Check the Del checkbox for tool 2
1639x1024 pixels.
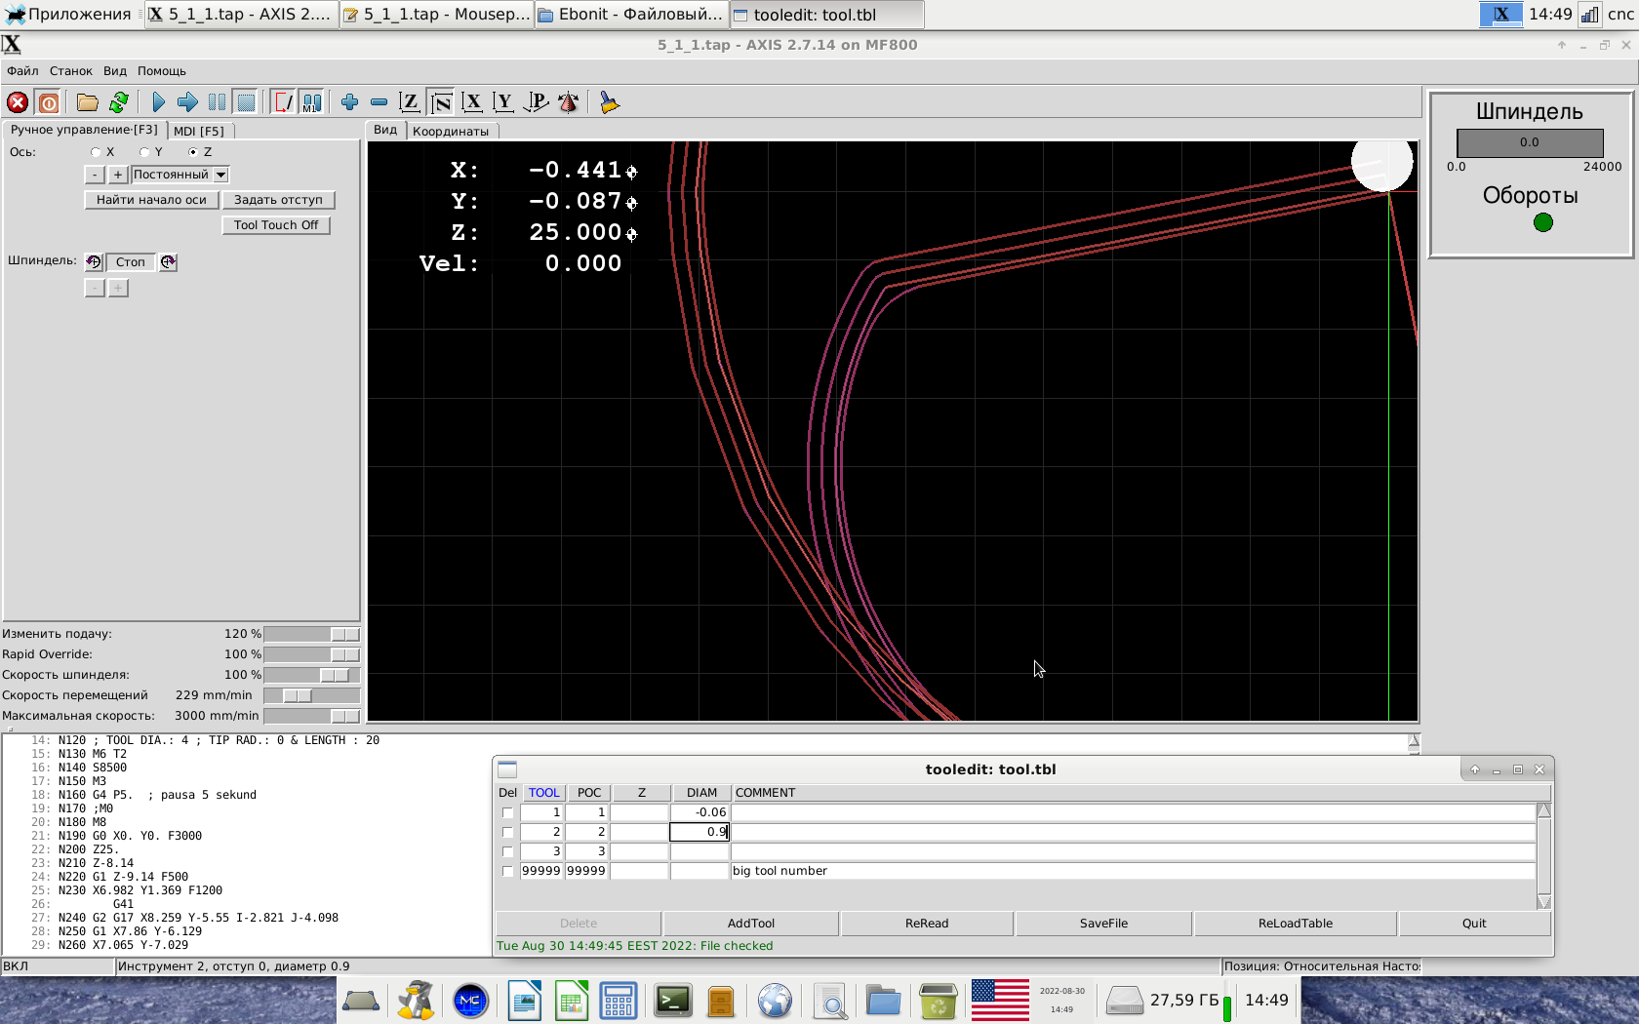[507, 832]
